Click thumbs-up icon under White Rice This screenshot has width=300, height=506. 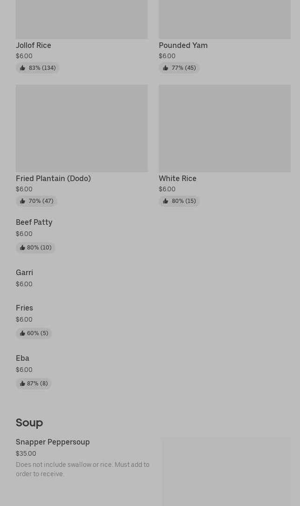[x=165, y=202]
